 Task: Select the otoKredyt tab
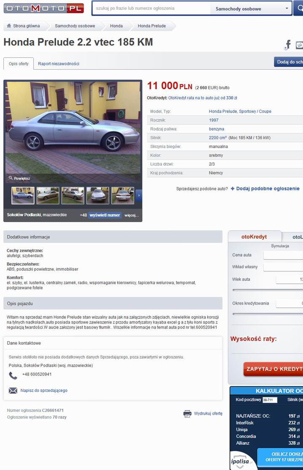pos(254,236)
